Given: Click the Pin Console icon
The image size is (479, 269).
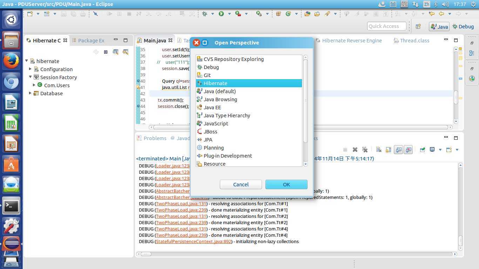Looking at the screenshot, I should click(x=423, y=150).
